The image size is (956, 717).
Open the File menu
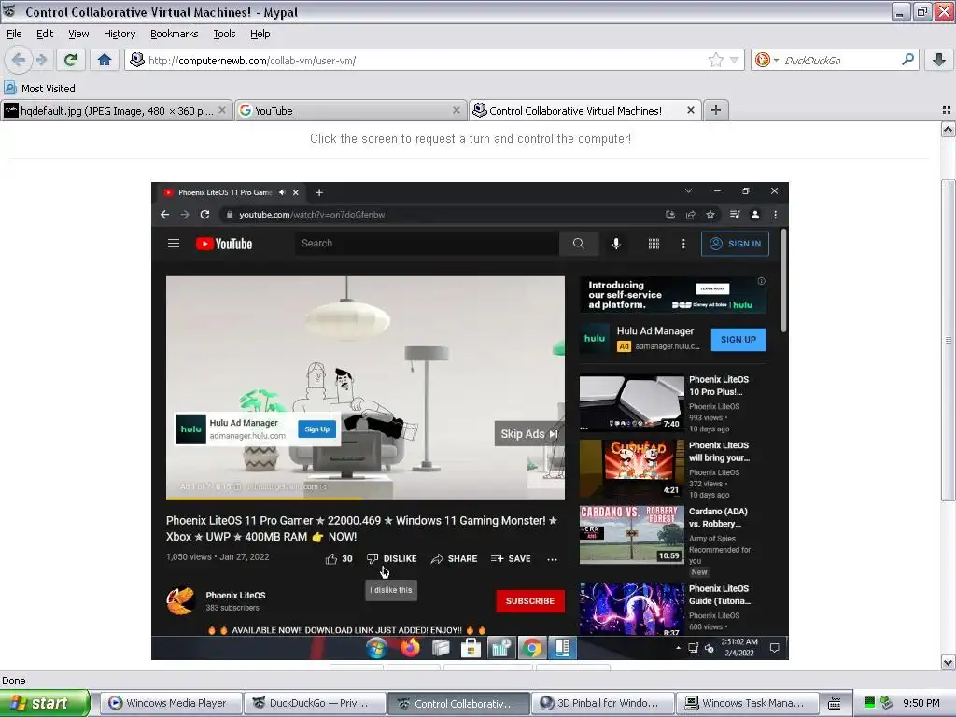pyautogui.click(x=14, y=34)
